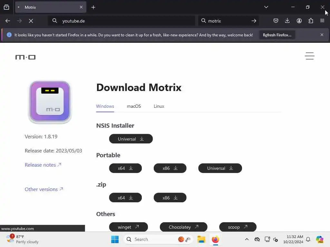Screen dimensions: 330x247
Task: Show hidden system tray icons
Action: (247, 239)
